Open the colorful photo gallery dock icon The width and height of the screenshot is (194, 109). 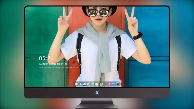[x=101, y=84]
